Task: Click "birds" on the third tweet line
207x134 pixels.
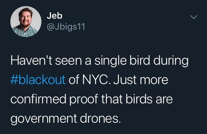Action: pyautogui.click(x=139, y=99)
